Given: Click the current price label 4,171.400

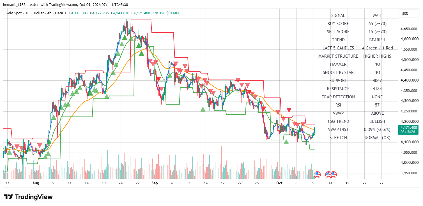Looking at the screenshot, I should tap(408, 127).
